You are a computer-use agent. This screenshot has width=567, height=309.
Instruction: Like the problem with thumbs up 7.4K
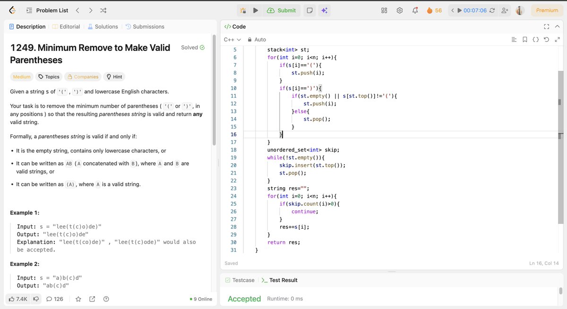(x=17, y=299)
